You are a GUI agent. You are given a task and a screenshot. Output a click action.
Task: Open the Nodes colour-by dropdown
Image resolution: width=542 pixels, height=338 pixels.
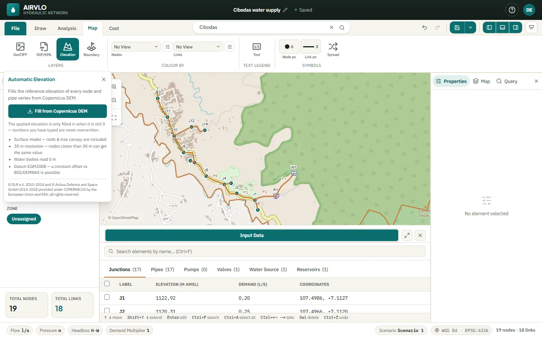[136, 47]
